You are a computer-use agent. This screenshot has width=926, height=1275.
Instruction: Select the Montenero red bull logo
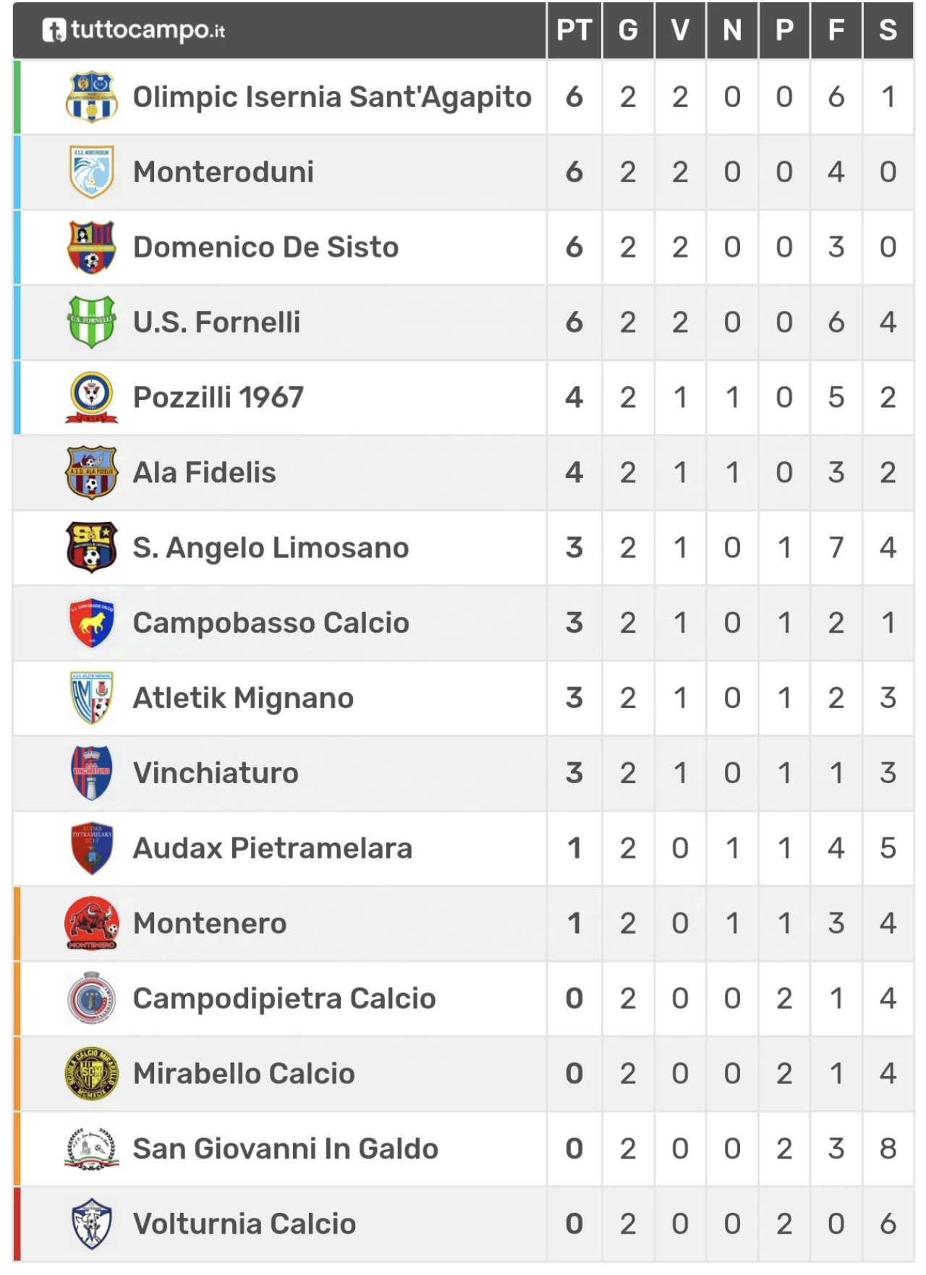(x=92, y=924)
